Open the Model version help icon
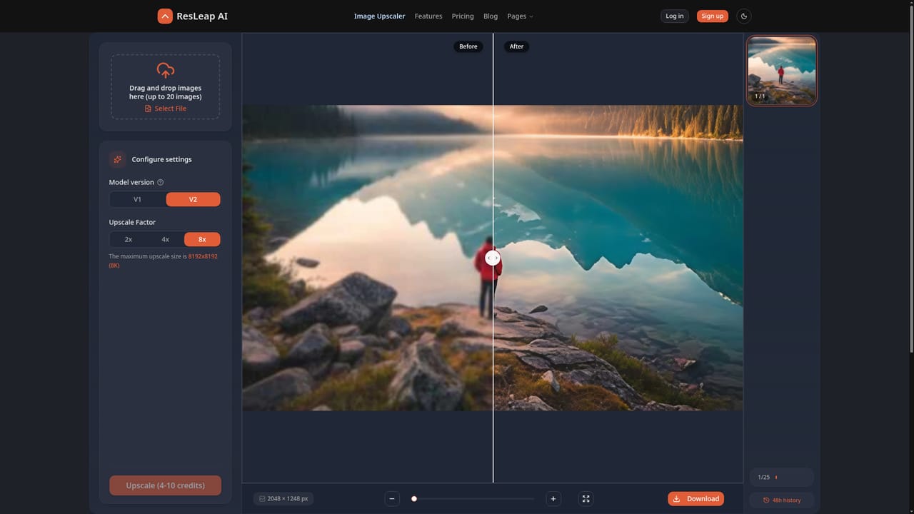914x514 pixels. [x=160, y=182]
